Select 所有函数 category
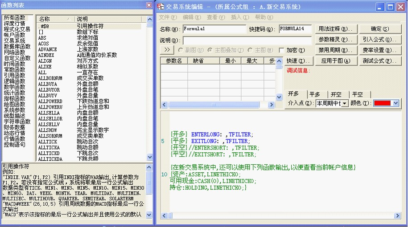Viewport: 408px width, 227px height. click(15, 18)
